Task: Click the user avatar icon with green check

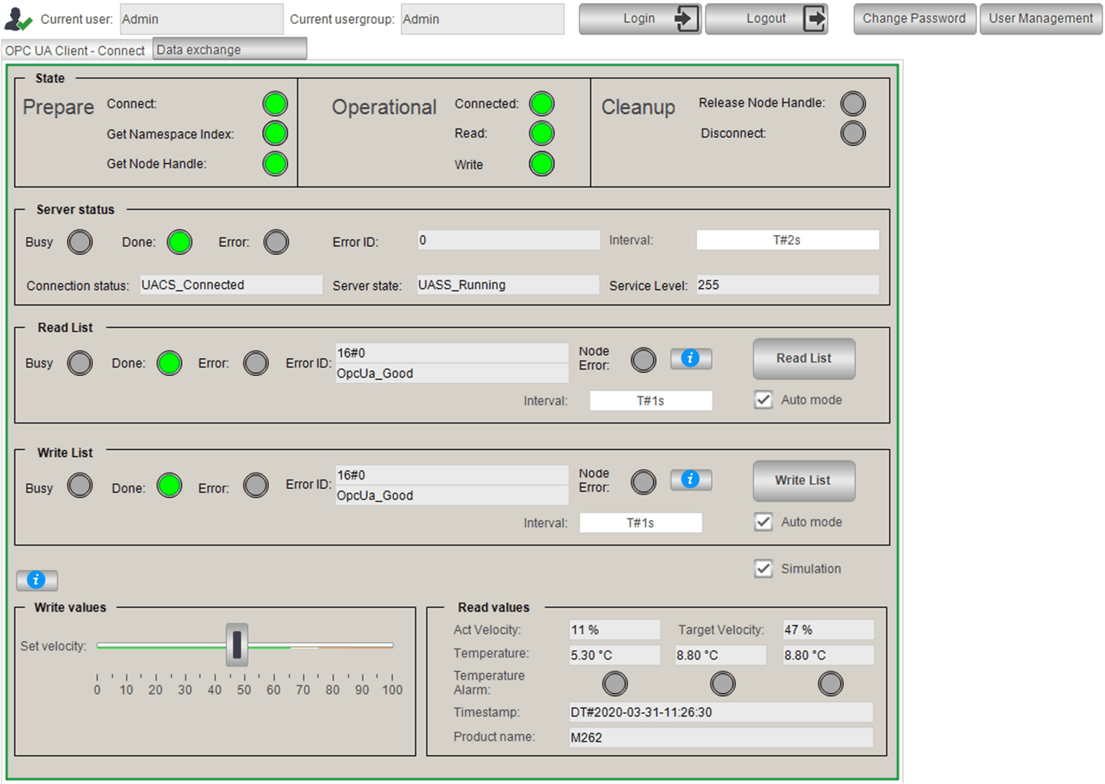Action: coord(18,19)
